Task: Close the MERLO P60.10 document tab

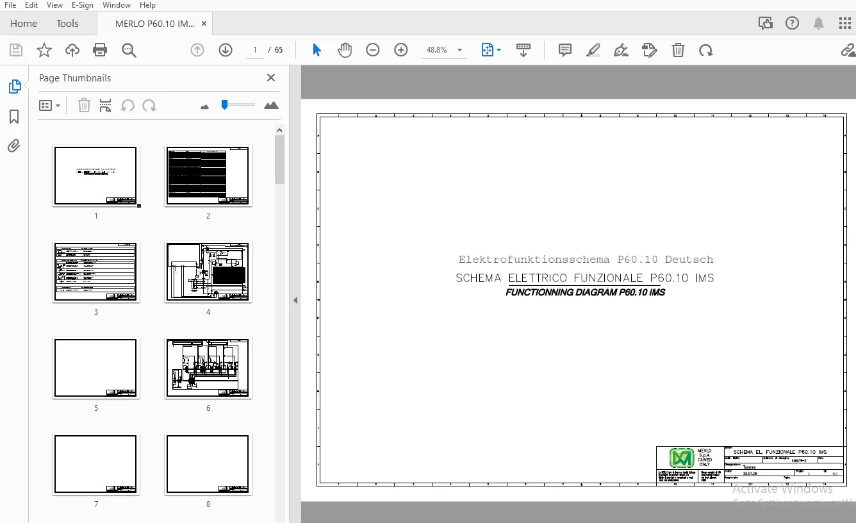Action: [204, 24]
